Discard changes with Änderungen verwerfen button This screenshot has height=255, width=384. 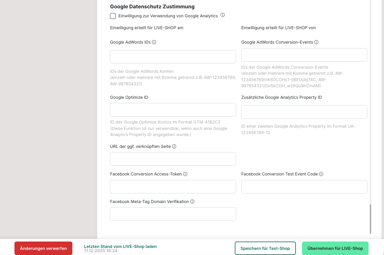43,248
